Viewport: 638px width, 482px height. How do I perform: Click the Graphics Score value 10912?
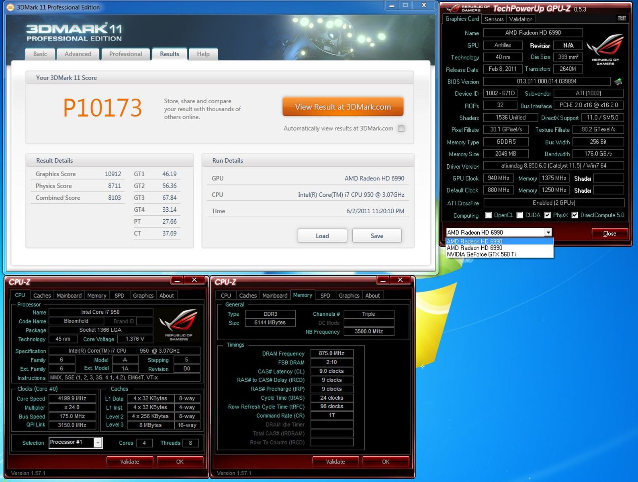(113, 174)
